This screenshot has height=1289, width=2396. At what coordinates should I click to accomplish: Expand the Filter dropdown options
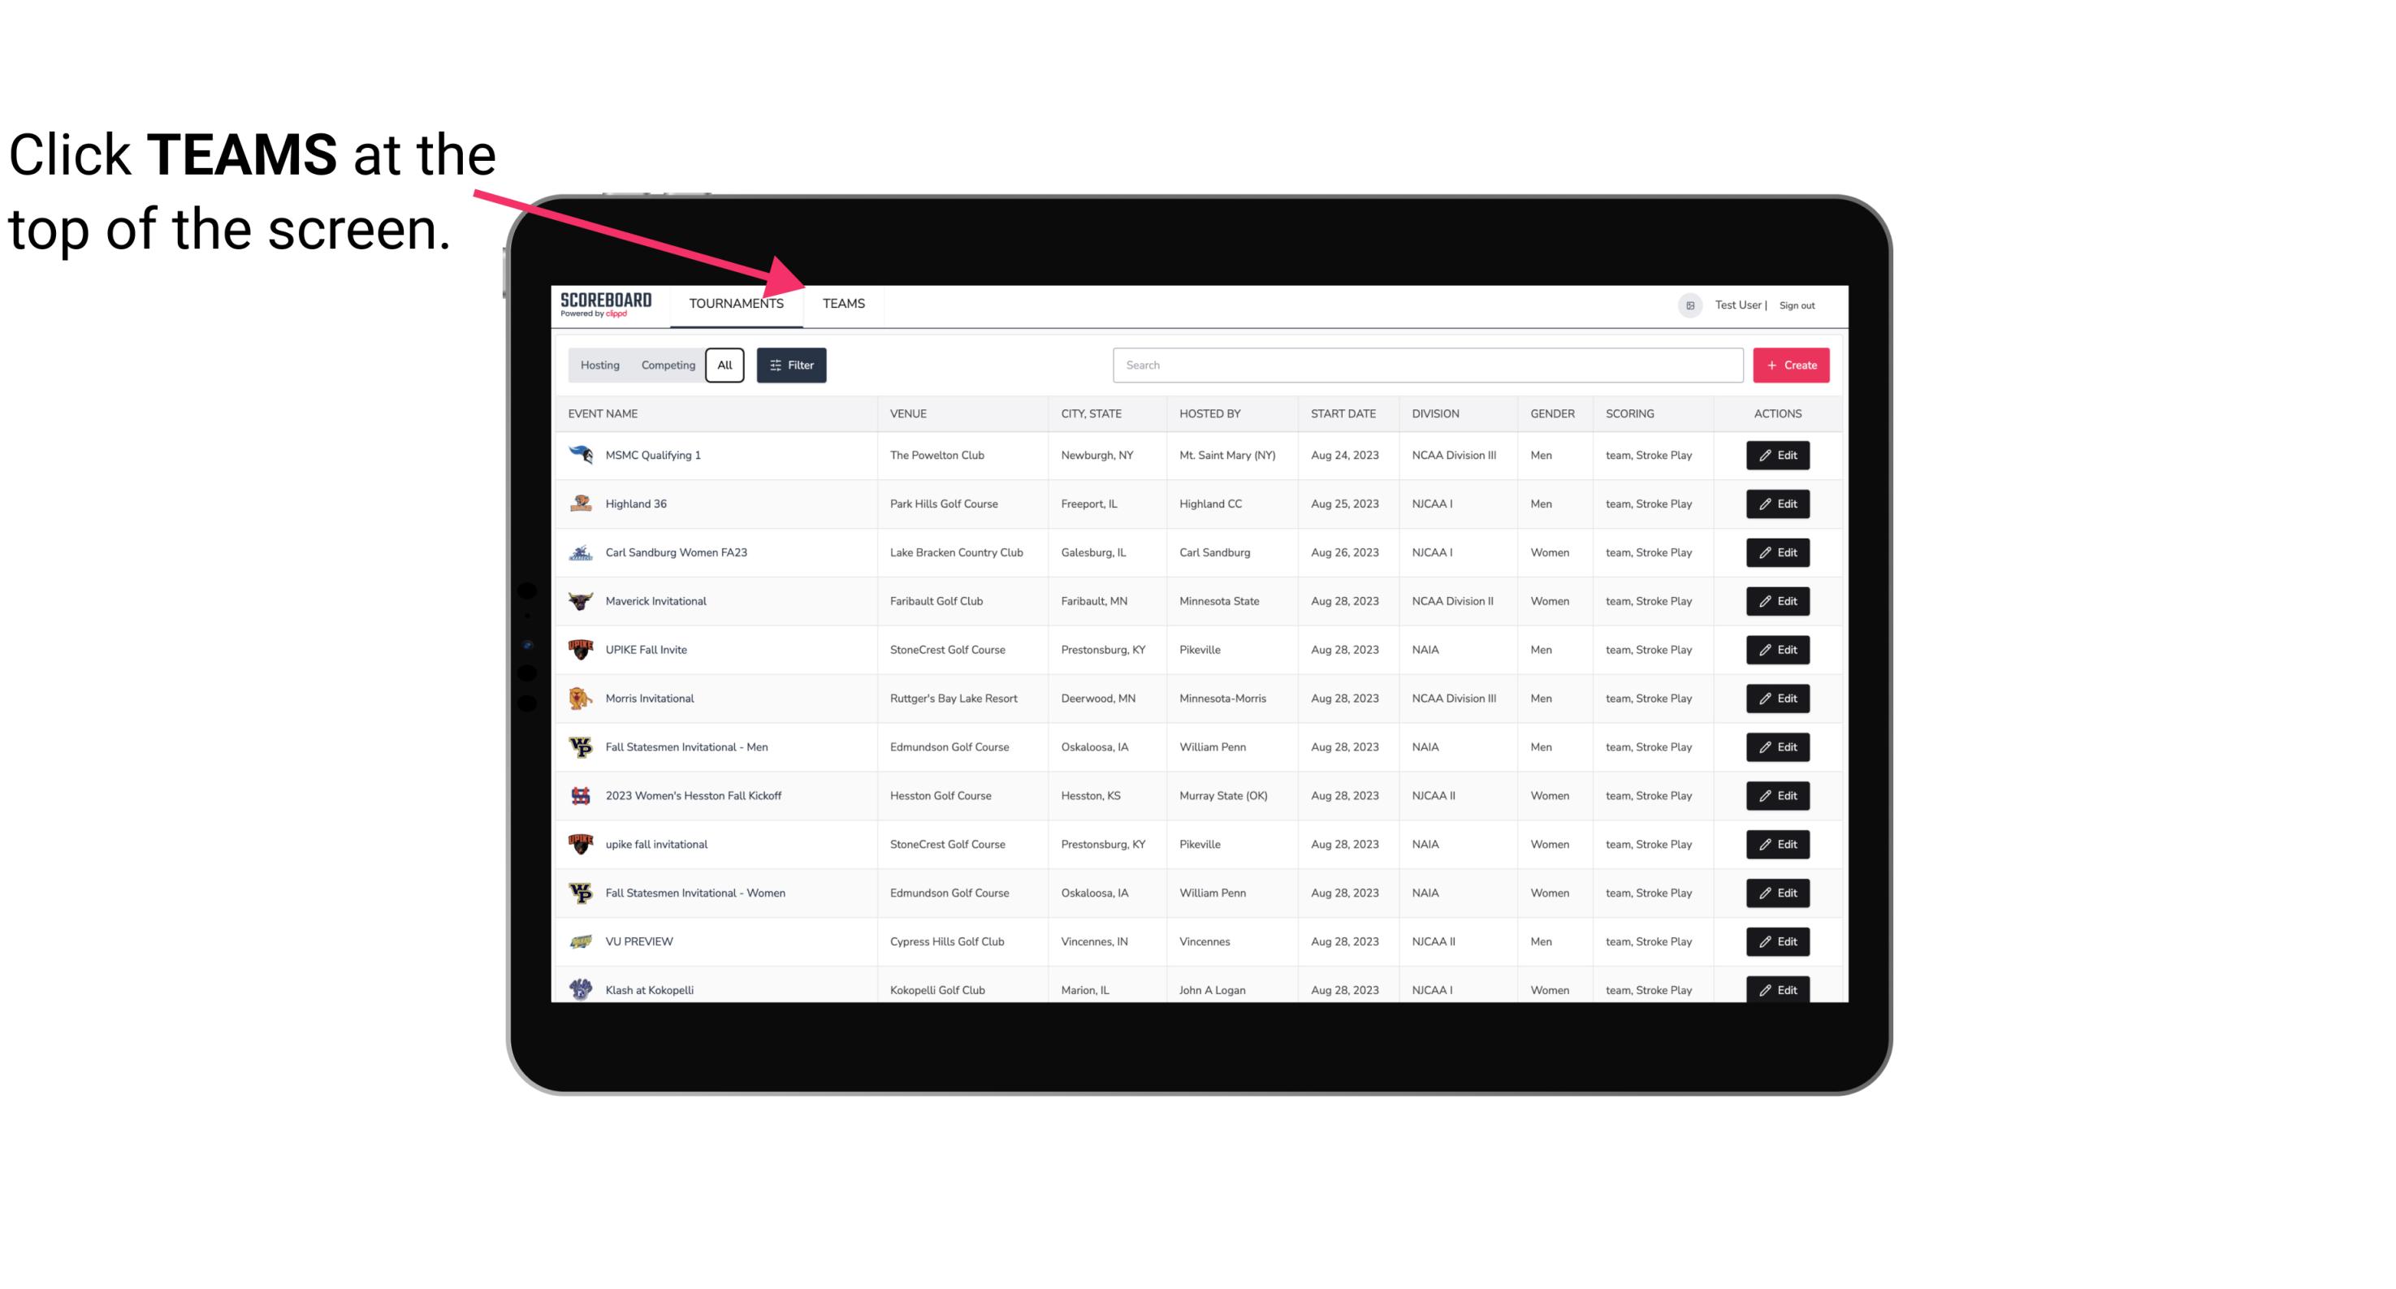[x=790, y=366]
